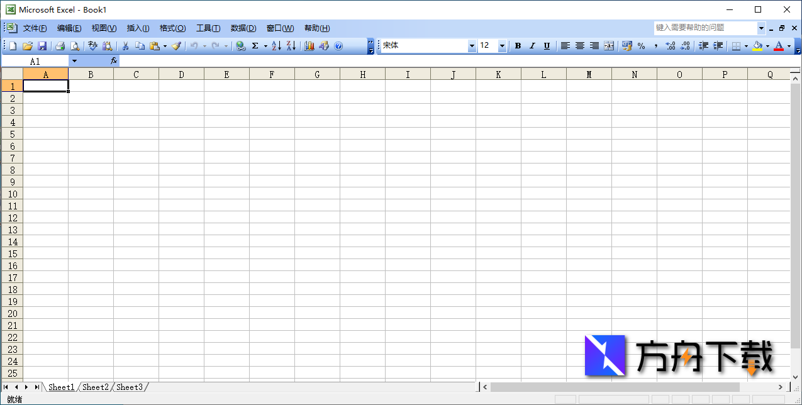Open the Print Preview view

pos(75,45)
